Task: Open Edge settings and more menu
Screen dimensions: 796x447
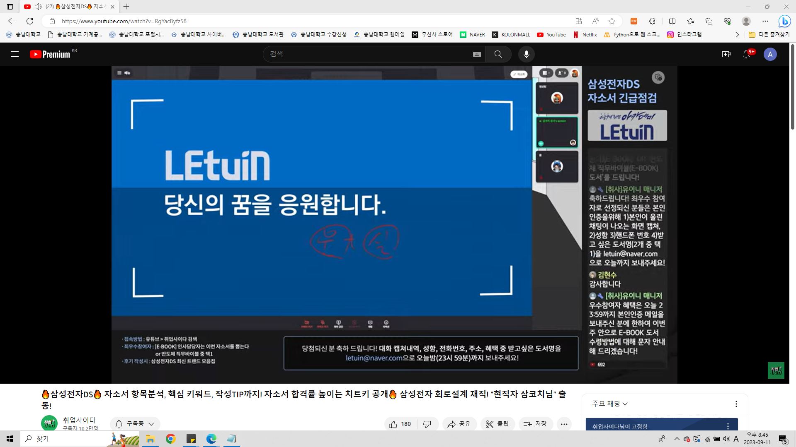Action: click(765, 21)
